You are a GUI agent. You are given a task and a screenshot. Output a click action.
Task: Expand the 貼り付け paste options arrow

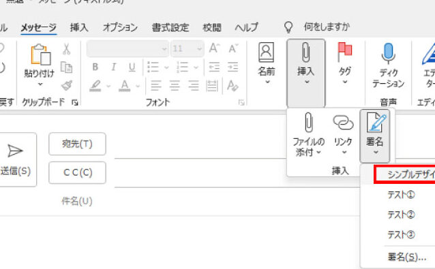click(40, 84)
